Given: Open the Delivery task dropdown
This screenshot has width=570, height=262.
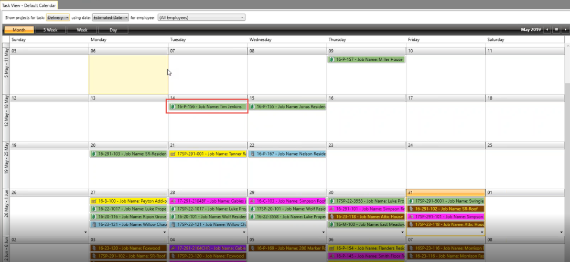Looking at the screenshot, I should point(58,17).
